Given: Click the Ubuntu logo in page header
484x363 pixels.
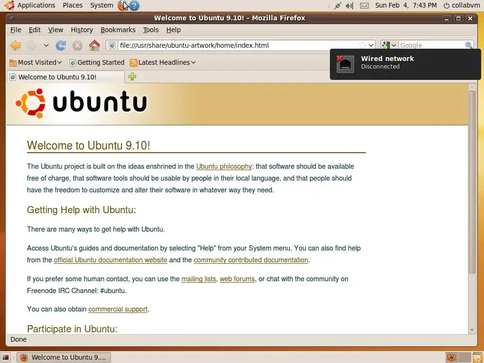Looking at the screenshot, I should pyautogui.click(x=81, y=103).
